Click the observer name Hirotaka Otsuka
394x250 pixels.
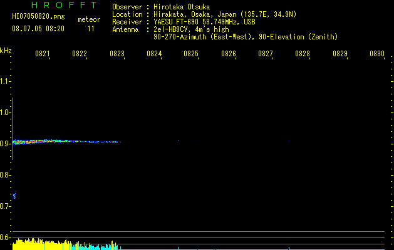coord(182,7)
